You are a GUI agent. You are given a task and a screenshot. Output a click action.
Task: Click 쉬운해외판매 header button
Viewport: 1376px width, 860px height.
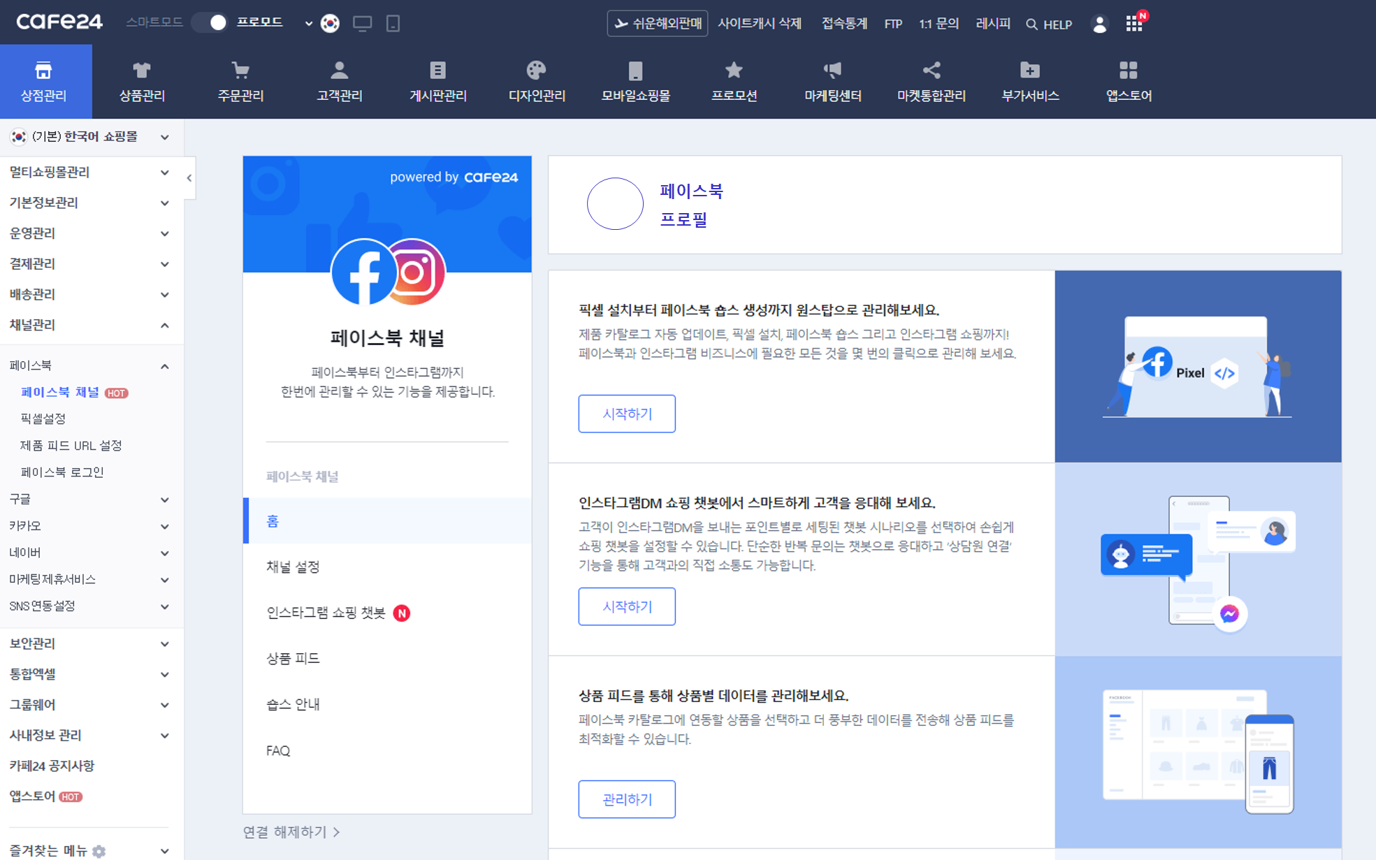click(x=657, y=23)
